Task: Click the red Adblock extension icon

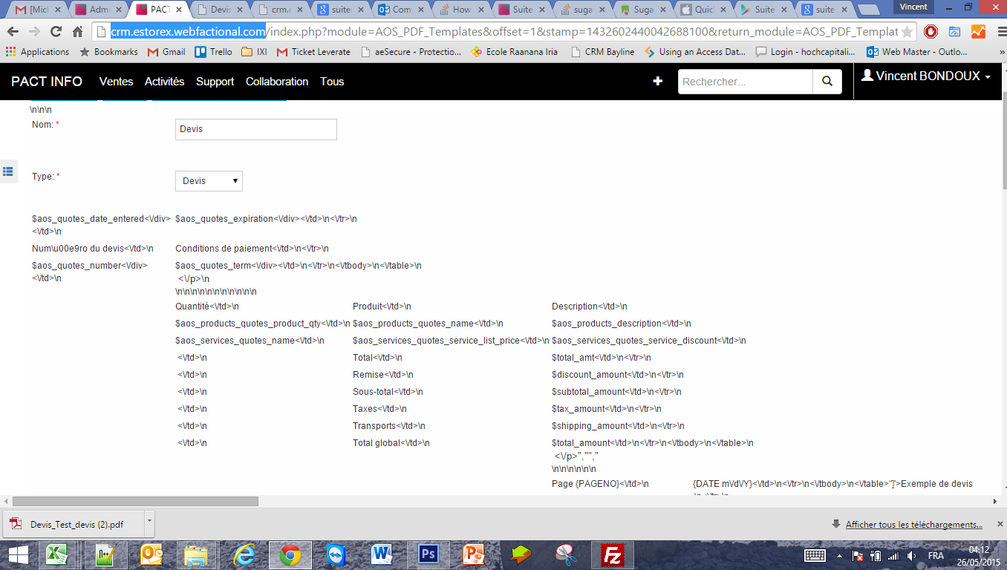Action: click(x=931, y=32)
